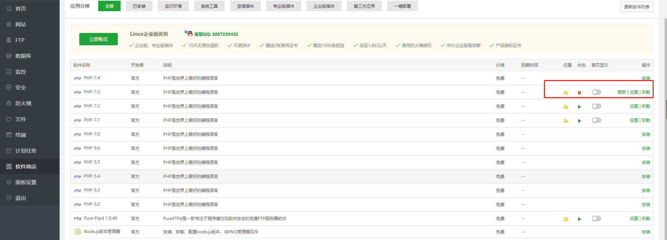Screen dimensions: 667x240
Task: Click 卸载 link for PHP-7.2
Action: 646,106
